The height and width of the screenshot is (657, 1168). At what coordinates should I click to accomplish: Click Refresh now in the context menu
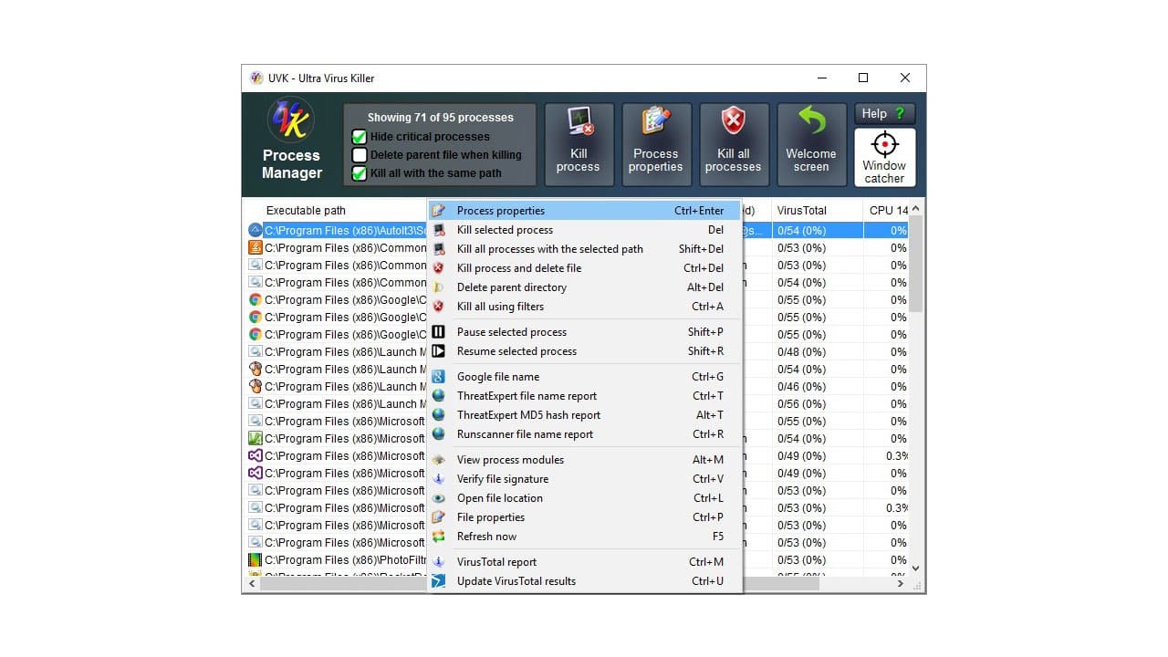pyautogui.click(x=485, y=537)
